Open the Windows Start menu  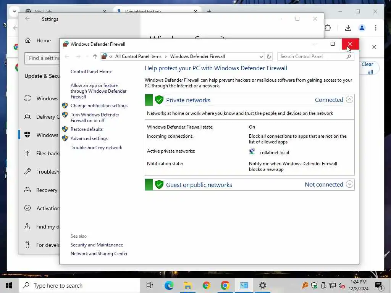pos(9,285)
